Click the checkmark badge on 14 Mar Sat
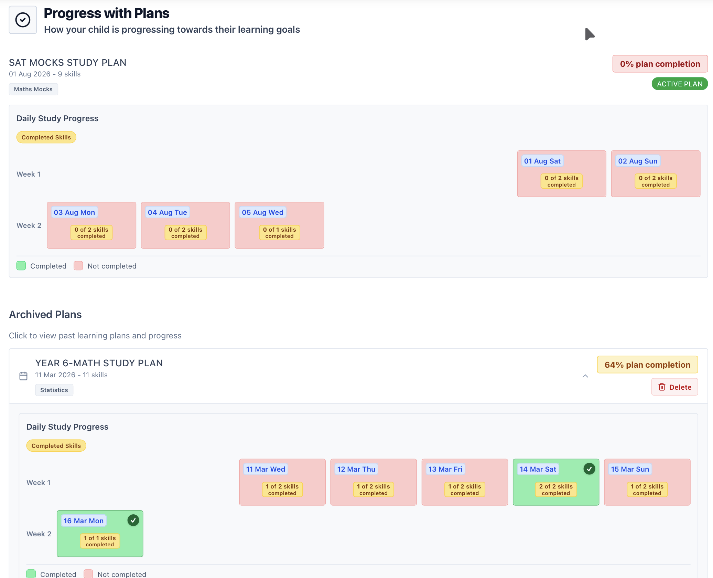 (x=589, y=469)
